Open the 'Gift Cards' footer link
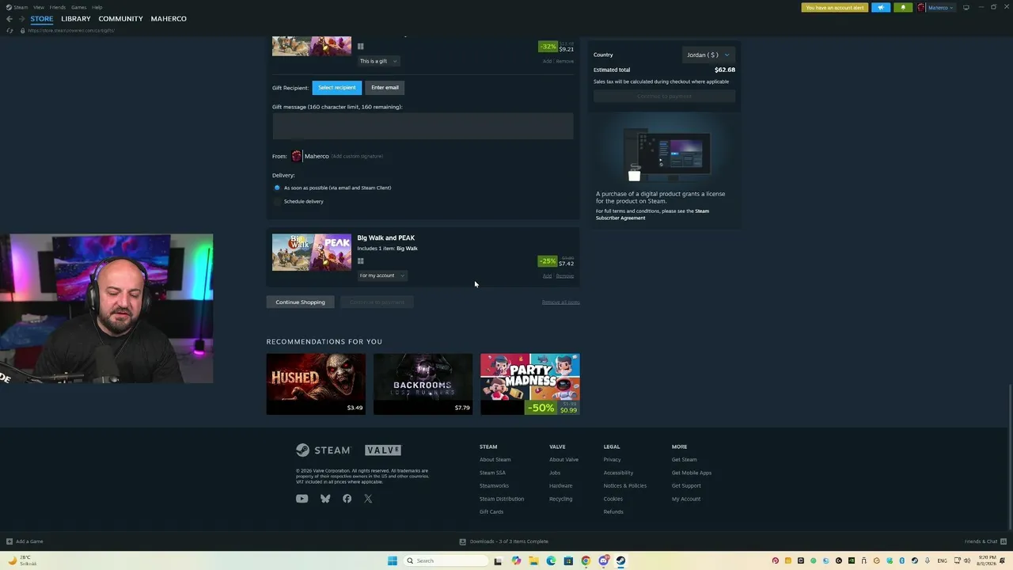Viewport: 1013px width, 570px height. (x=491, y=512)
